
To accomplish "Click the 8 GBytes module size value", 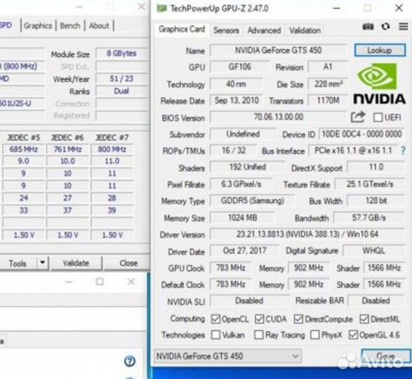I will pos(121,53).
